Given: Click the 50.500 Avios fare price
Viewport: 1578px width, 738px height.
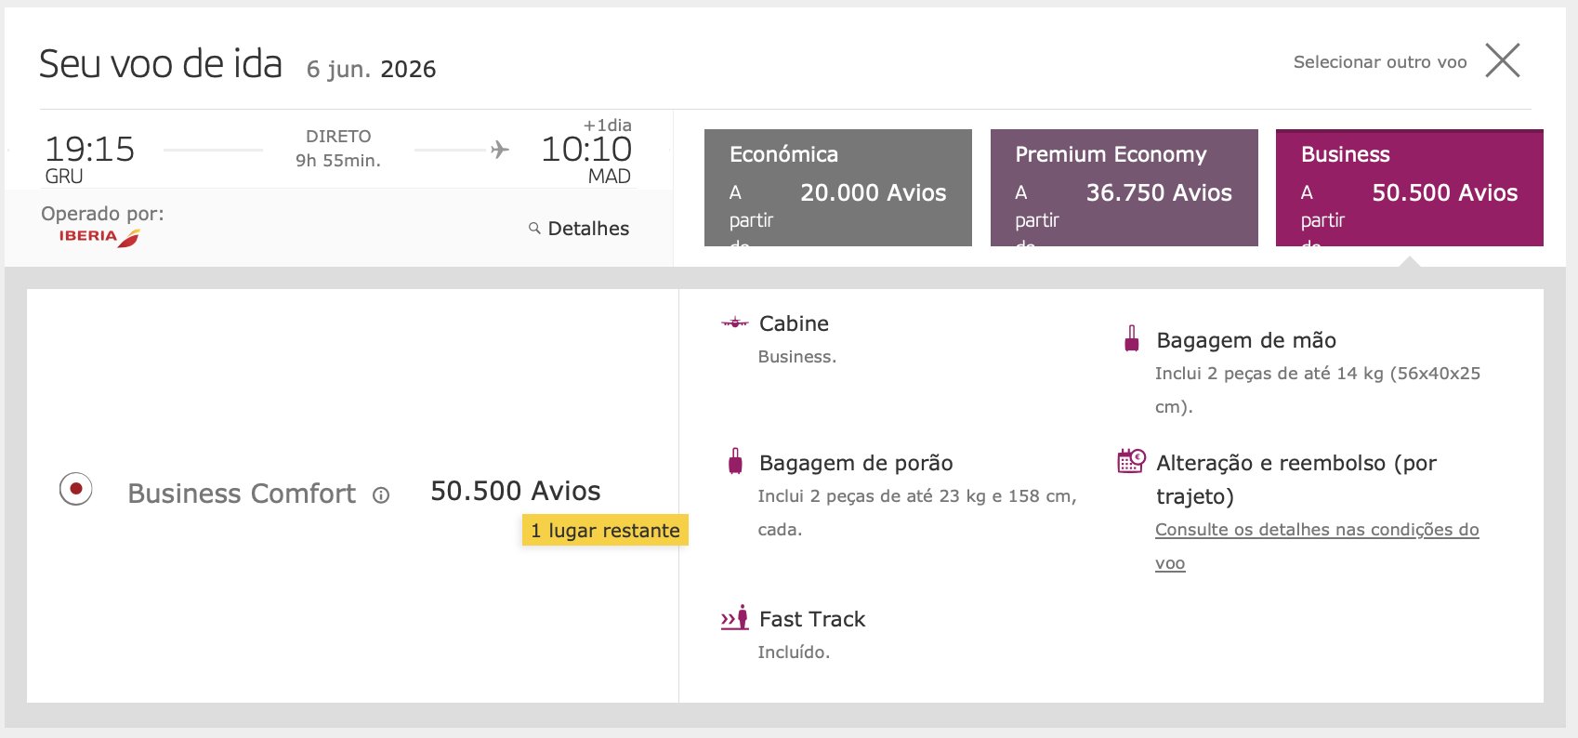Looking at the screenshot, I should [516, 491].
